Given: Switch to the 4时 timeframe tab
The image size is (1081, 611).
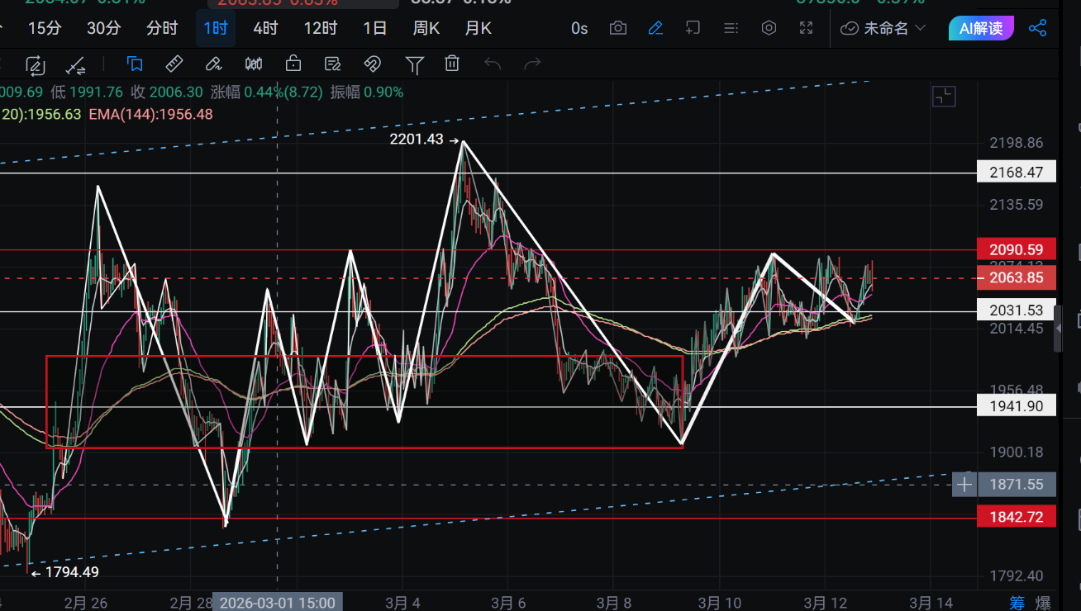Looking at the screenshot, I should tap(265, 28).
